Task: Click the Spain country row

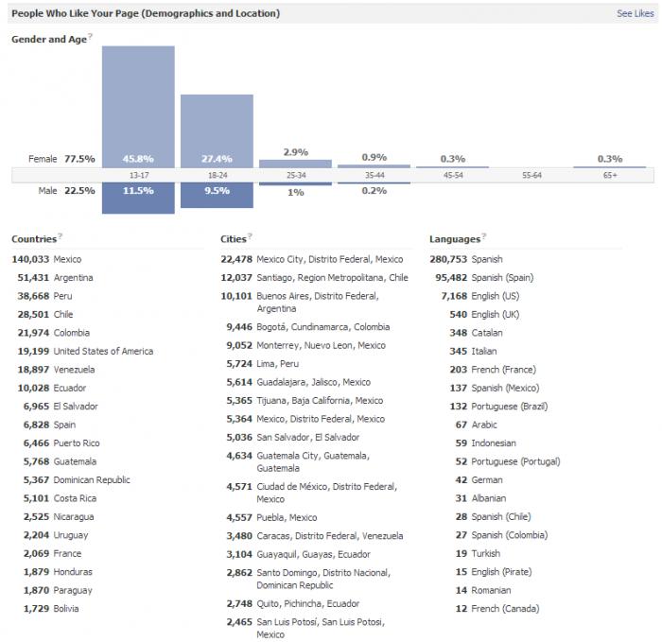Action: pos(49,425)
